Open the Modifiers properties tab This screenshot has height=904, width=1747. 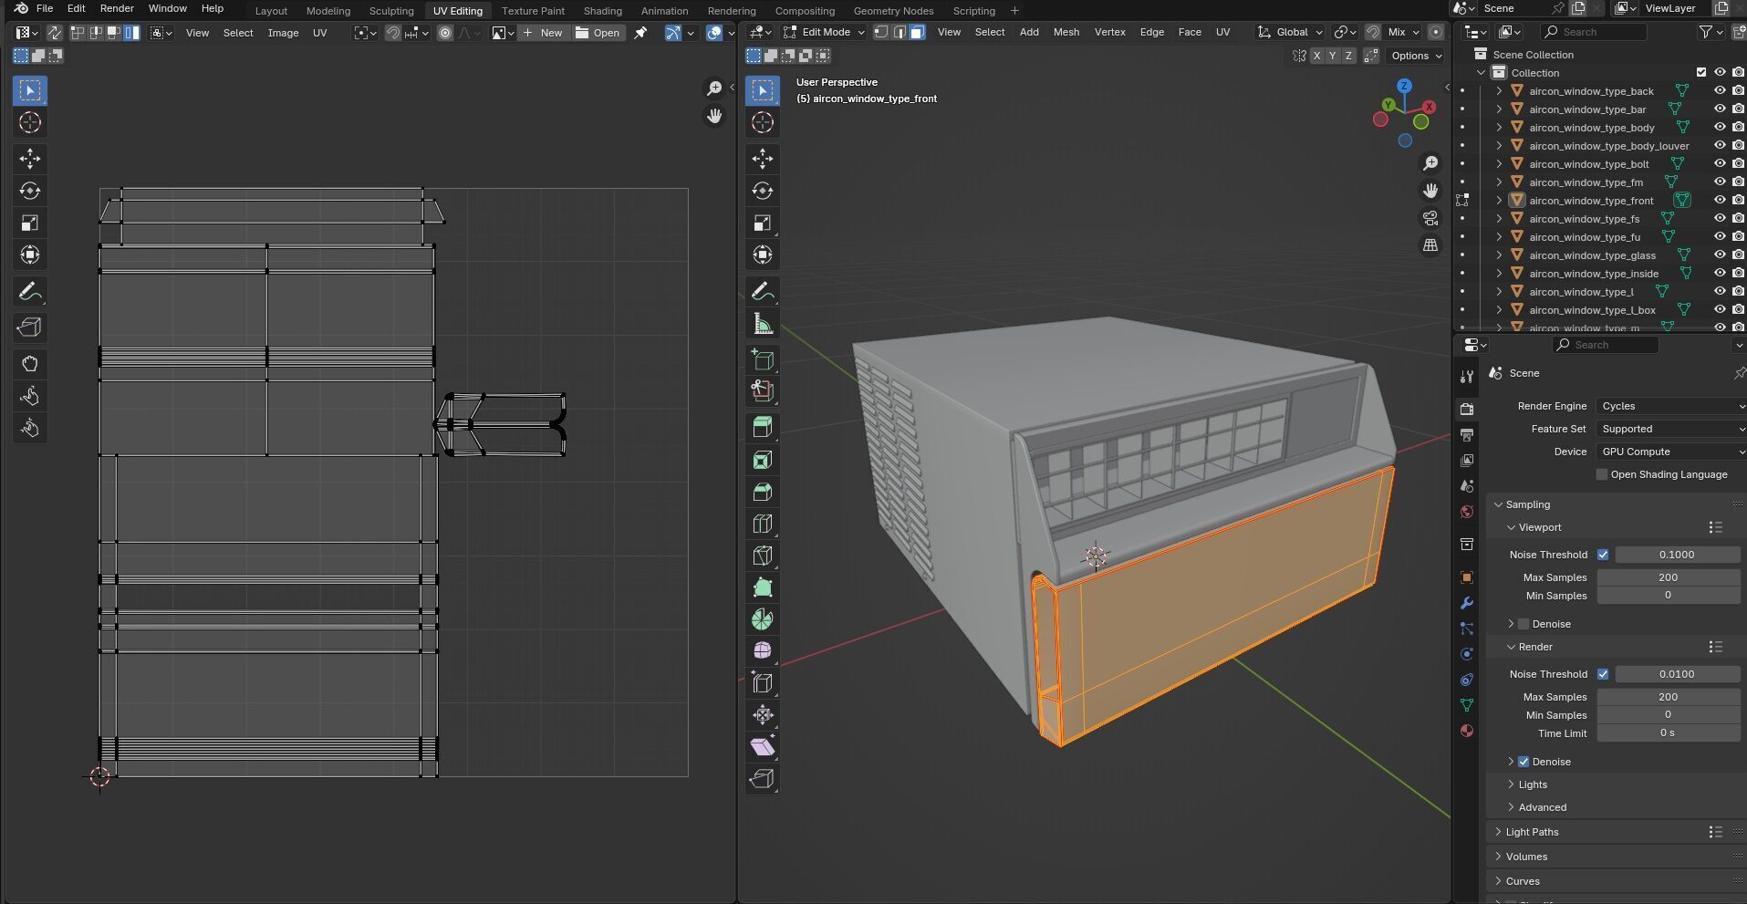1467,603
